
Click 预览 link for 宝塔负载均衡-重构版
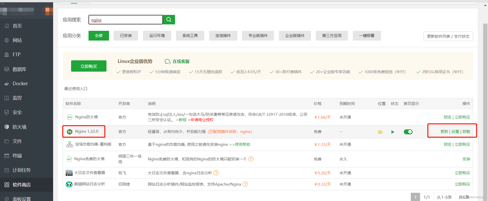coord(447,145)
